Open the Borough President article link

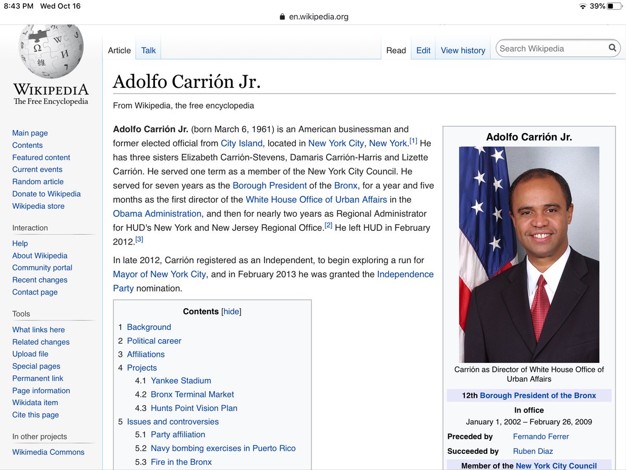point(270,185)
